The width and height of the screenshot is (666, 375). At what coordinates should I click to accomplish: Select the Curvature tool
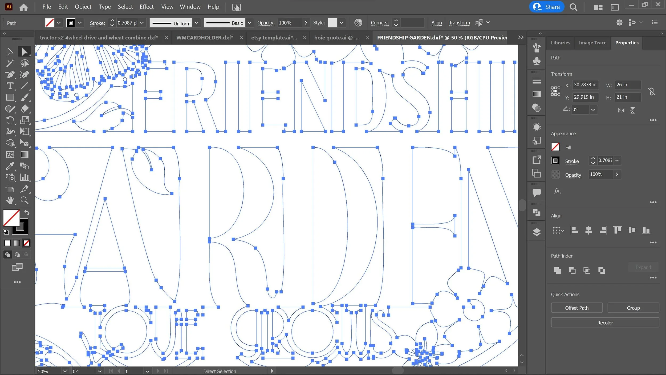[25, 75]
